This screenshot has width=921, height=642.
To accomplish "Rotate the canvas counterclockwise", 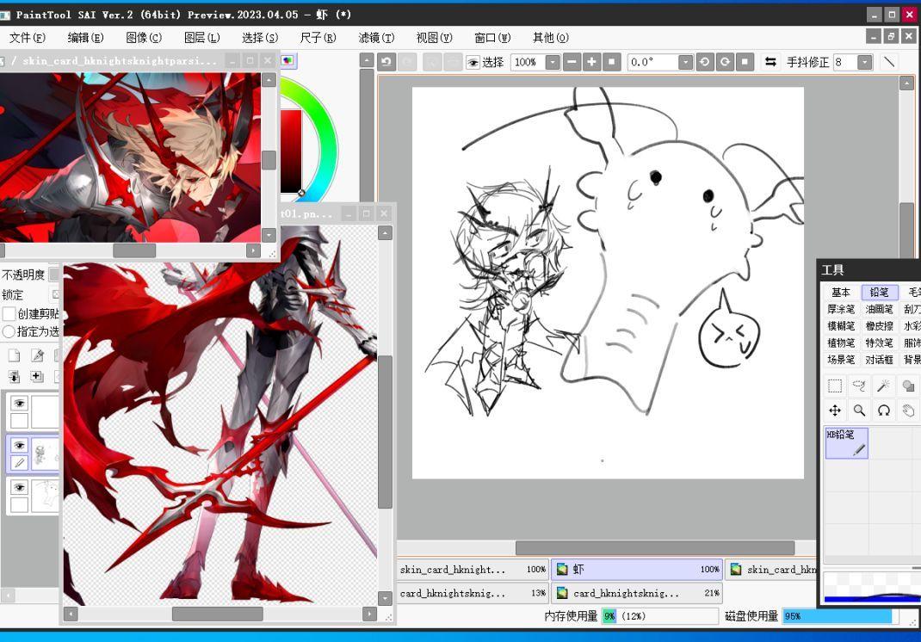I will pyautogui.click(x=705, y=62).
